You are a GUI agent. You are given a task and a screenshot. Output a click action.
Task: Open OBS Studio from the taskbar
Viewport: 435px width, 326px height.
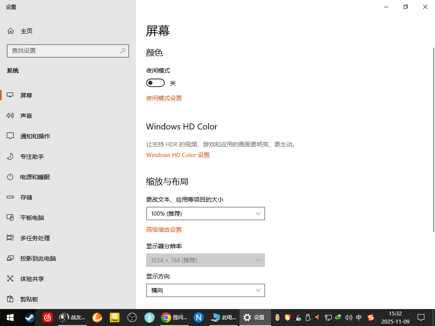132,318
